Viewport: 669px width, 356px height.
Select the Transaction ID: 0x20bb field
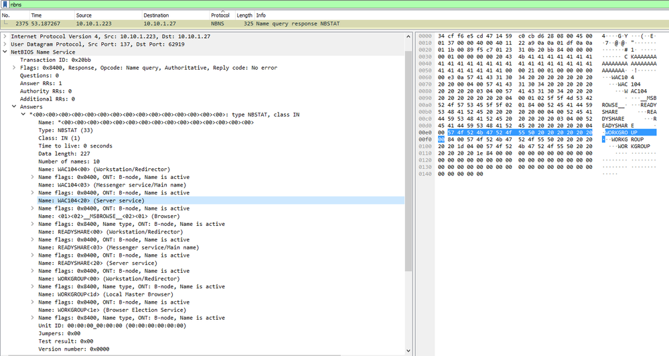click(56, 60)
